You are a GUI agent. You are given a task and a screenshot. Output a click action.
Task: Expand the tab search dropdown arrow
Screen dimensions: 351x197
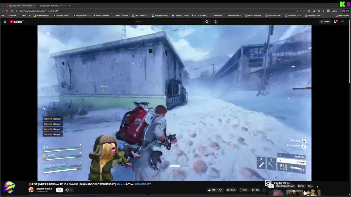pyautogui.click(x=2, y=6)
